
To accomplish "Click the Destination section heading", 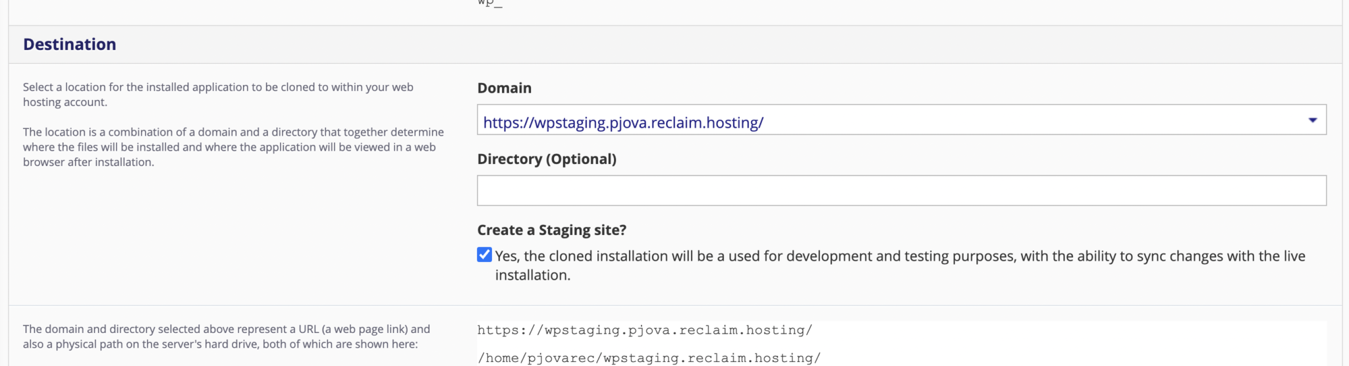I will click(70, 44).
